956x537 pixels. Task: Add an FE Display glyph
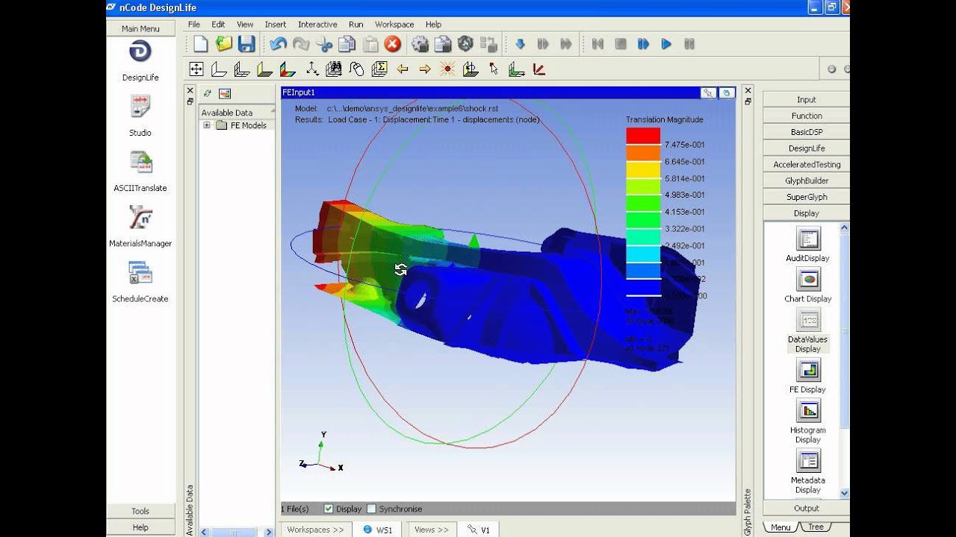808,370
